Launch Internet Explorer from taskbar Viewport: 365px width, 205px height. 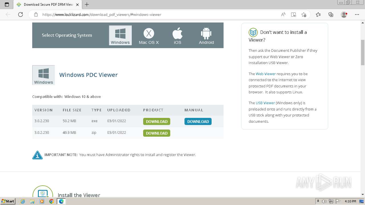tap(23, 201)
